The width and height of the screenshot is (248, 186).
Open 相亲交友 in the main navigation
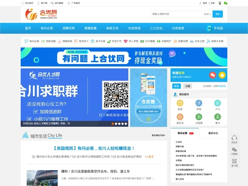click(112, 28)
